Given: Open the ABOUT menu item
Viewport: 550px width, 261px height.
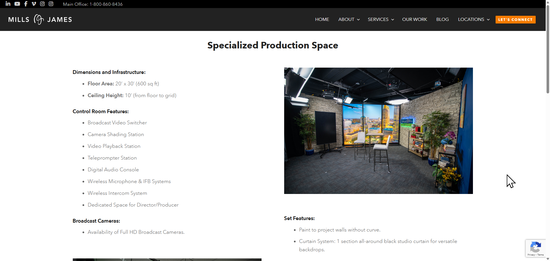Looking at the screenshot, I should pos(346,19).
